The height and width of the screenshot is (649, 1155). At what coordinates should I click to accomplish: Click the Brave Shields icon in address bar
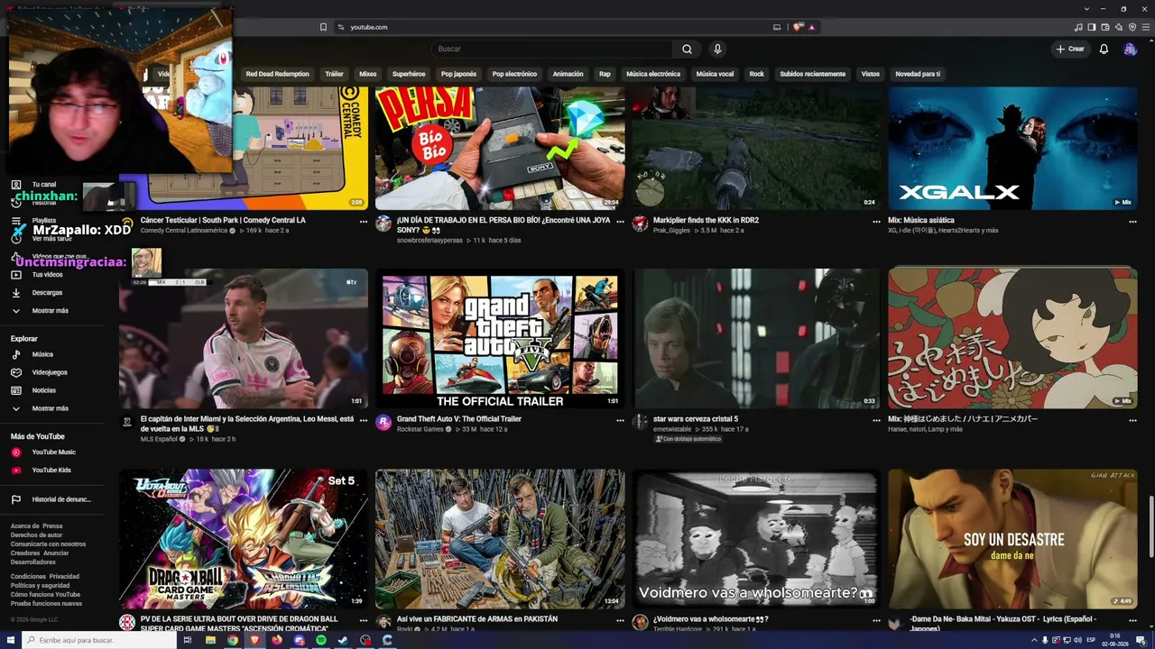click(798, 27)
